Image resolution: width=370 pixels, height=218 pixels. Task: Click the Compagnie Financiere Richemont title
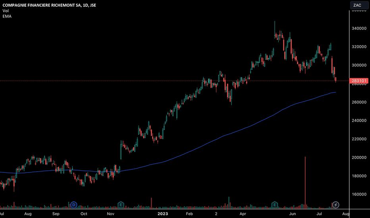[x=49, y=5]
